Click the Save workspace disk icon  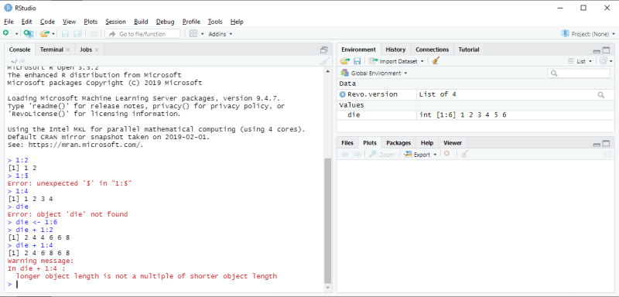[x=357, y=61]
